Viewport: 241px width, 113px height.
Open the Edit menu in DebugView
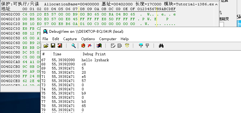56,39
